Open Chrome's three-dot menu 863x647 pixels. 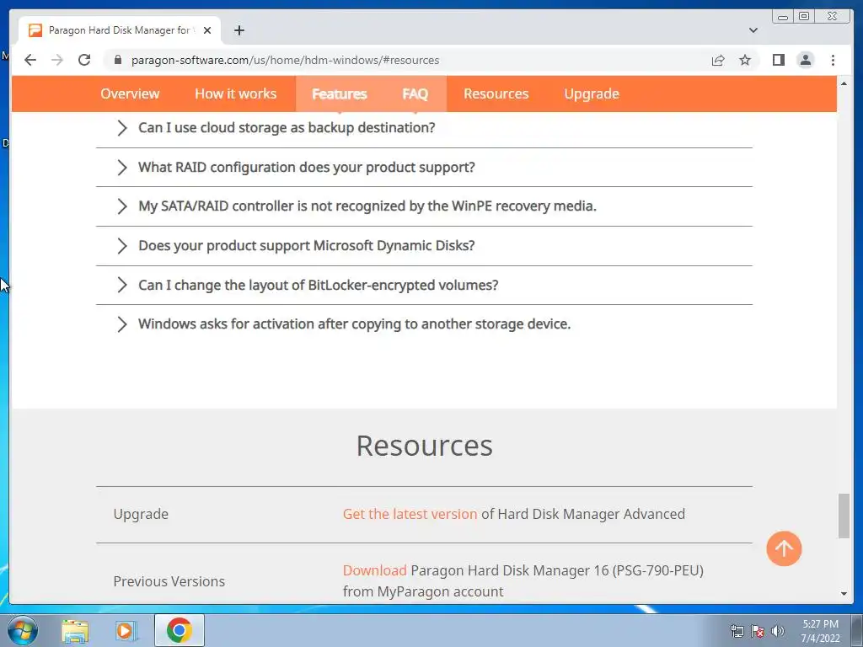click(833, 60)
